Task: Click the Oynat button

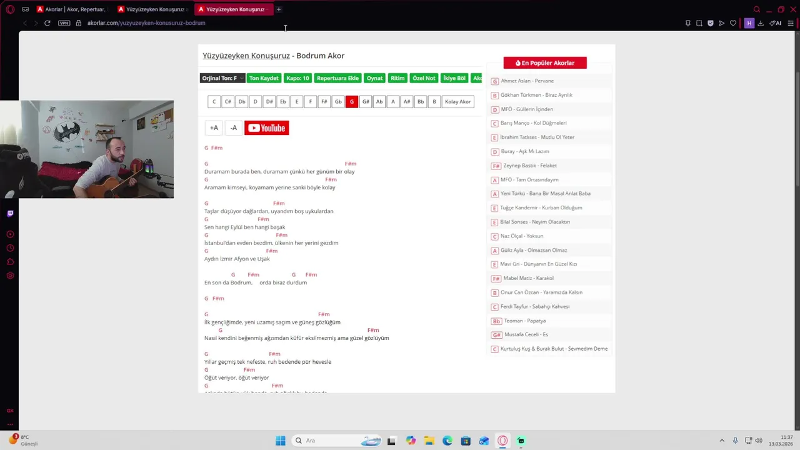Action: coord(374,78)
